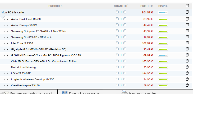The width and height of the screenshot is (203, 126).
Task: Increase quantity of Mon PC à la carte
Action: tap(125, 12)
